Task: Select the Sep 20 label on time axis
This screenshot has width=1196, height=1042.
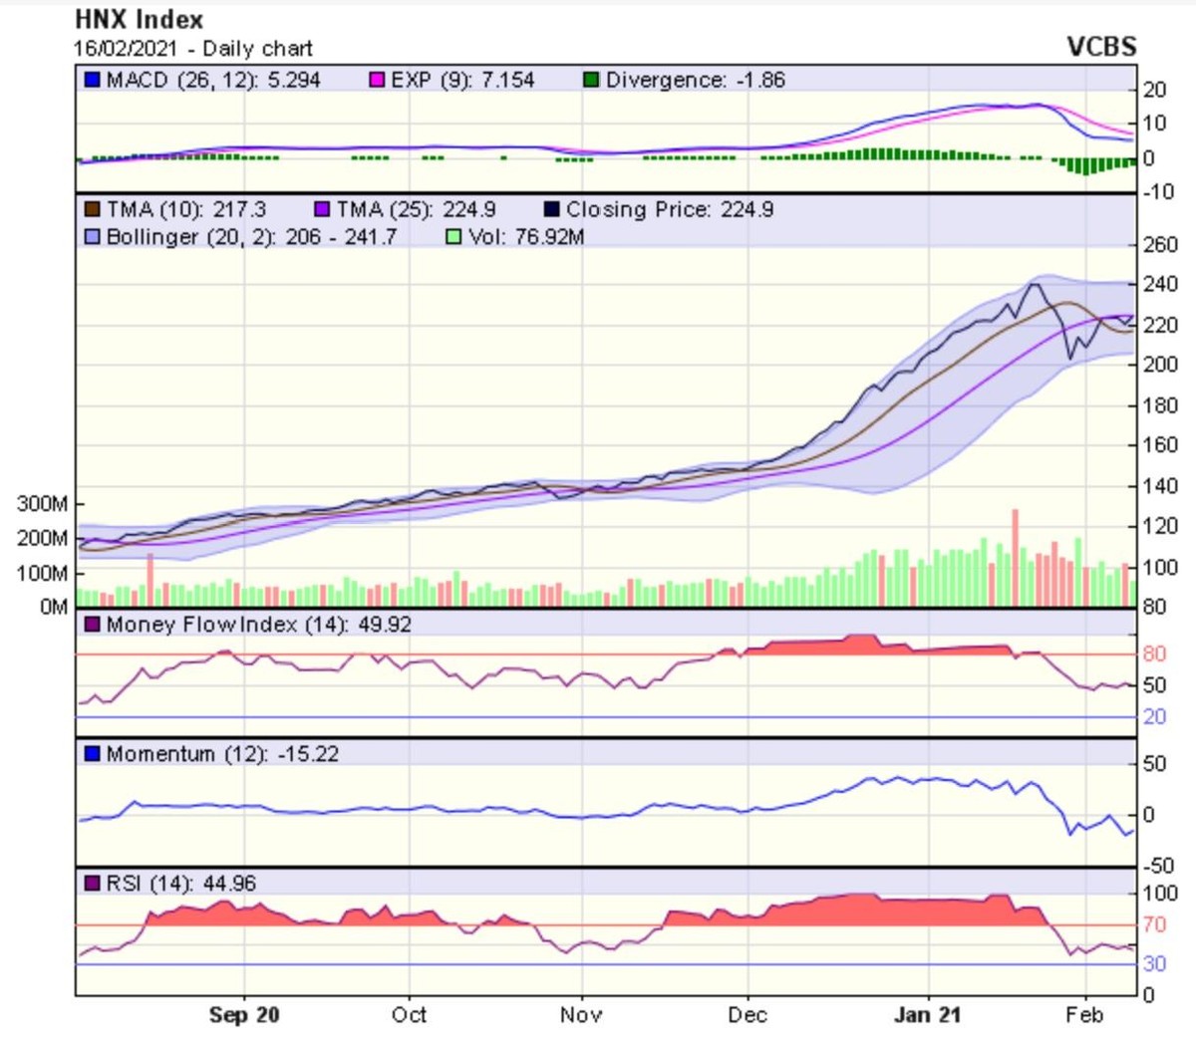Action: pos(244,1015)
